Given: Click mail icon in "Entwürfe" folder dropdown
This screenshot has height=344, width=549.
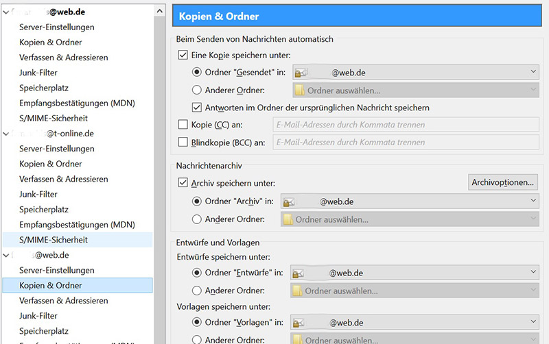Looking at the screenshot, I should (x=296, y=273).
